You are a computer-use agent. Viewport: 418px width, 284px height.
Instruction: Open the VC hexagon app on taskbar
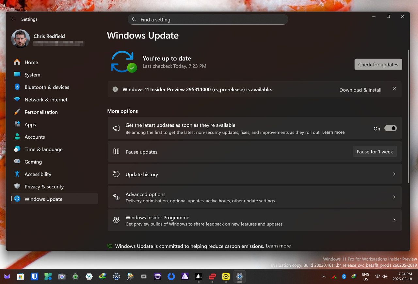[x=89, y=276]
